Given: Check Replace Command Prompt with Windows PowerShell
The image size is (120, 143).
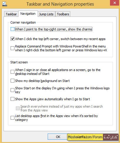Looking at the screenshot, I should 12,48.
